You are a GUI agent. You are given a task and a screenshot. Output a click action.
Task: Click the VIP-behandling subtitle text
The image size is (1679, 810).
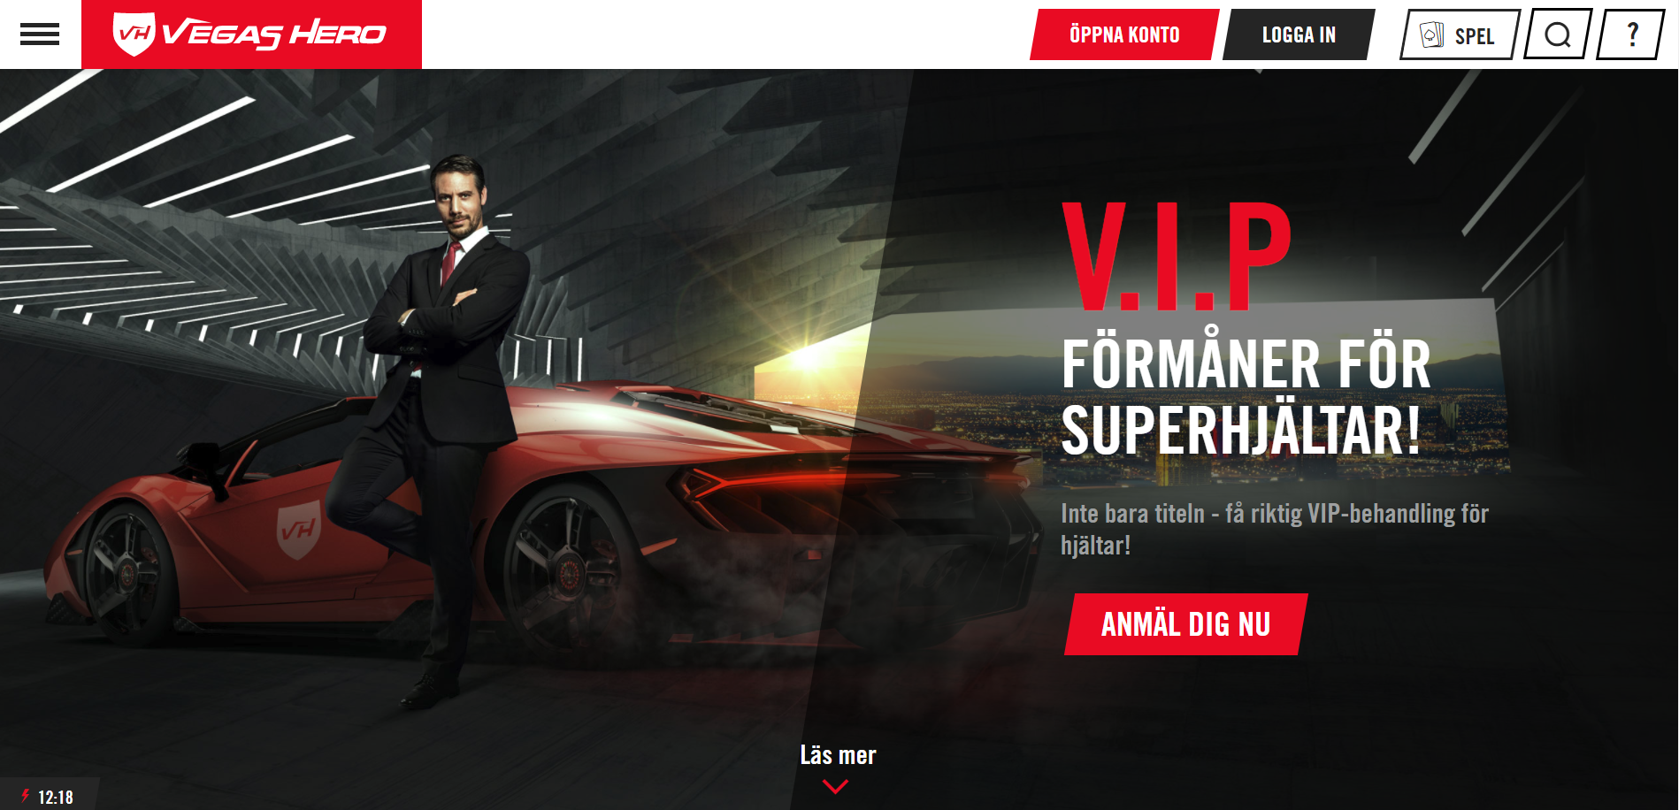[1275, 529]
